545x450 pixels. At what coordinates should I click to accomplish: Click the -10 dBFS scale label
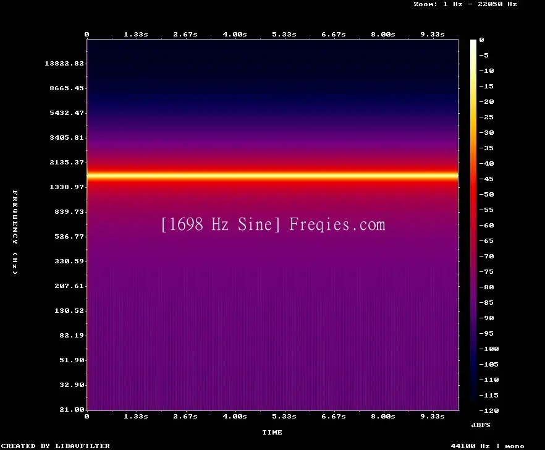(x=486, y=70)
